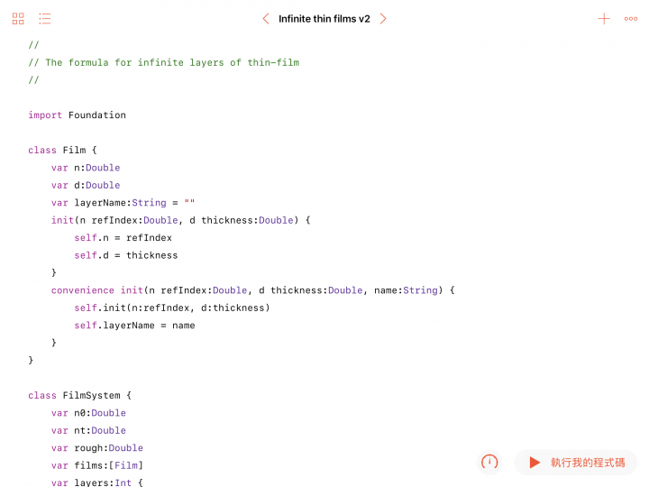Click the self.d = thickness line

tap(126, 255)
